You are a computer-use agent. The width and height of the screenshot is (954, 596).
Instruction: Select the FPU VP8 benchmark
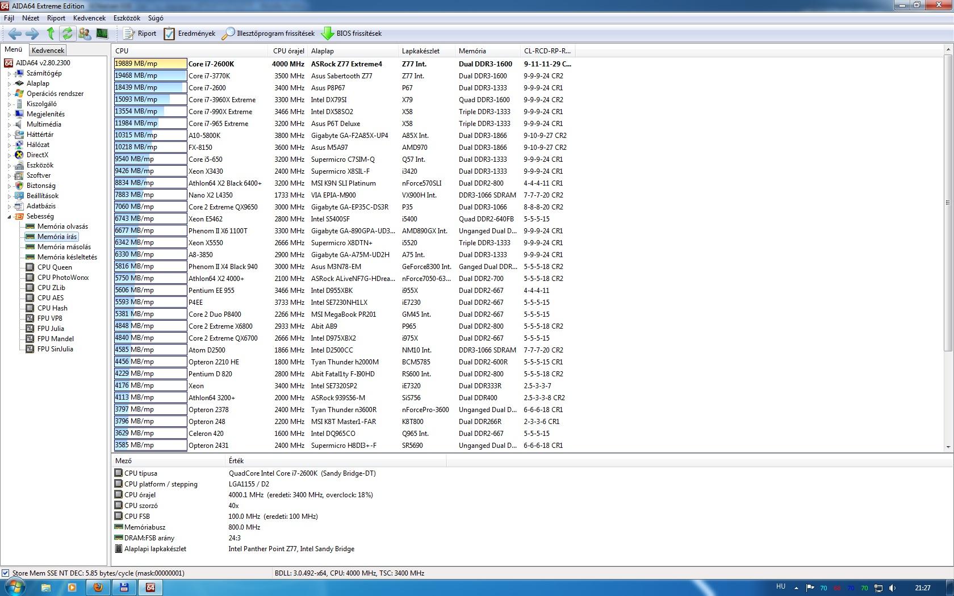[50, 318]
